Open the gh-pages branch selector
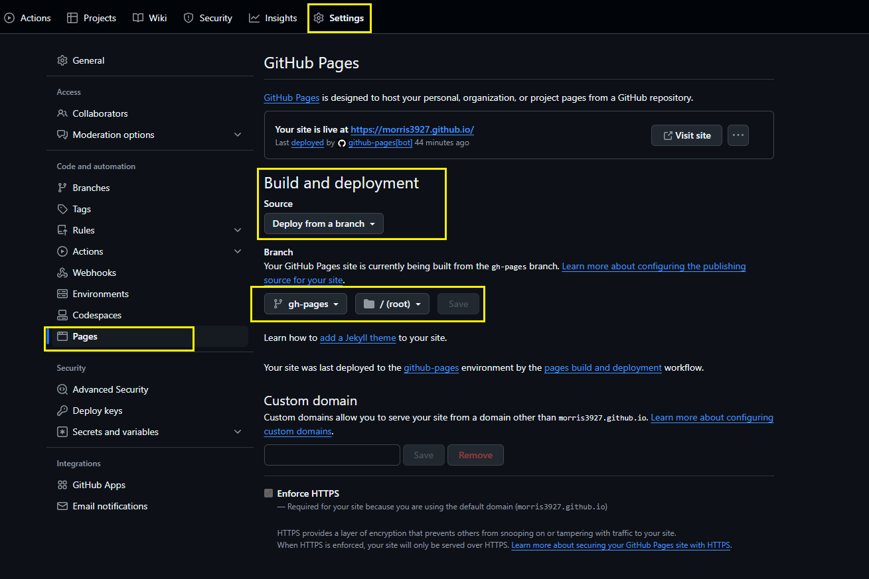The width and height of the screenshot is (869, 579). pos(305,304)
